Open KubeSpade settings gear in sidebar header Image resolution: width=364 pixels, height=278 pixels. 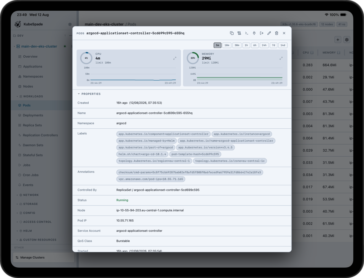click(x=70, y=24)
